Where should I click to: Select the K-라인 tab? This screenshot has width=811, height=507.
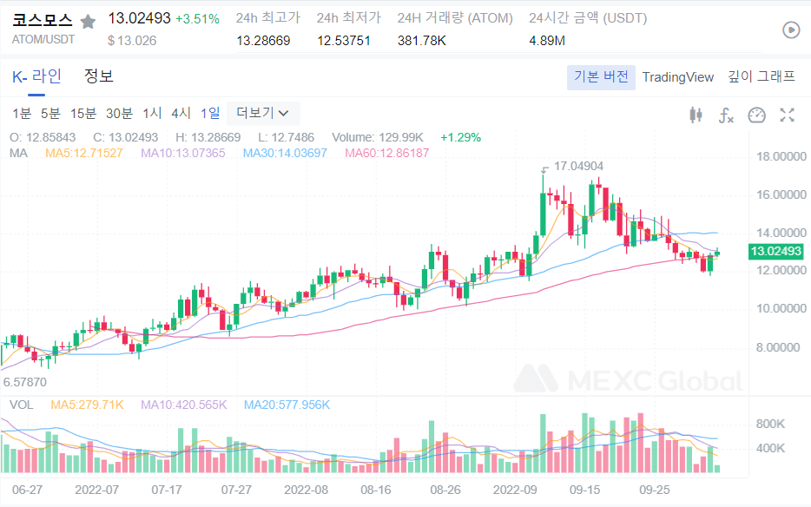click(36, 76)
